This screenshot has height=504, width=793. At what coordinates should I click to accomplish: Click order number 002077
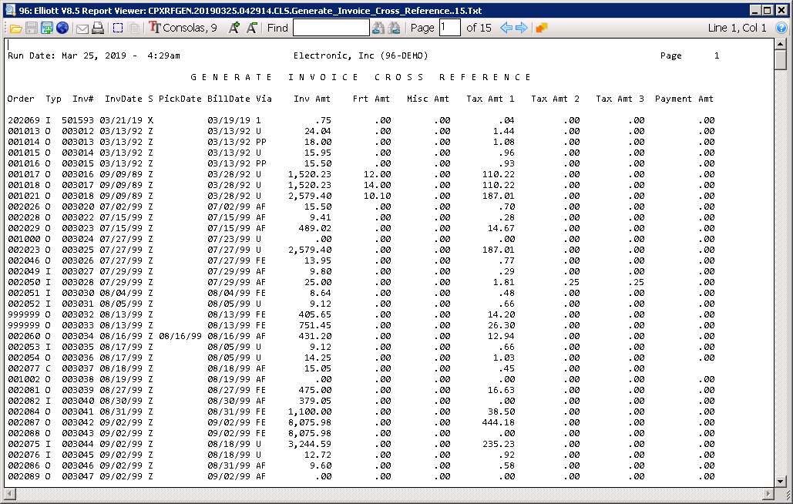[x=23, y=368]
